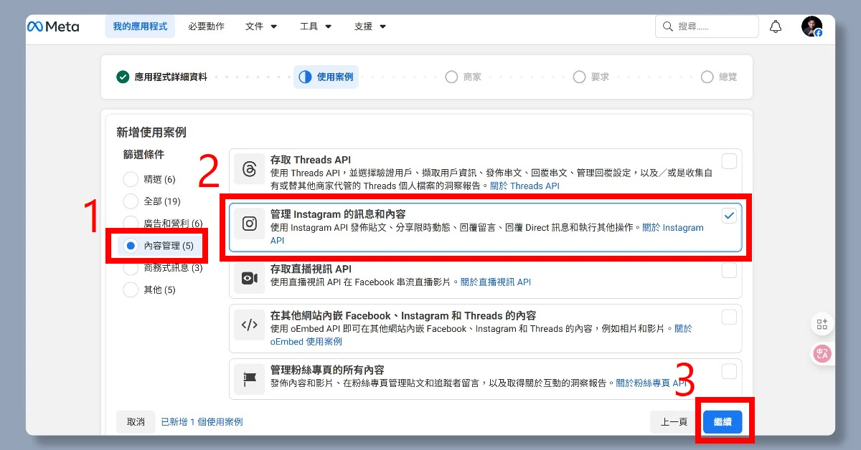Click the 存取直播視訊 API title
Image resolution: width=861 pixels, height=450 pixels.
tap(311, 269)
